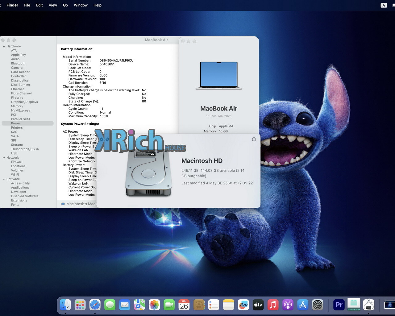
Task: Select Disabled Software in the sidebar
Action: tap(25, 196)
